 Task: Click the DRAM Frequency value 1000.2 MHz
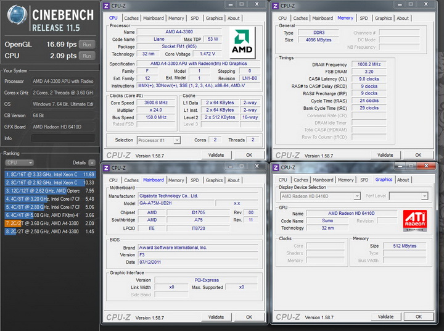(x=369, y=64)
